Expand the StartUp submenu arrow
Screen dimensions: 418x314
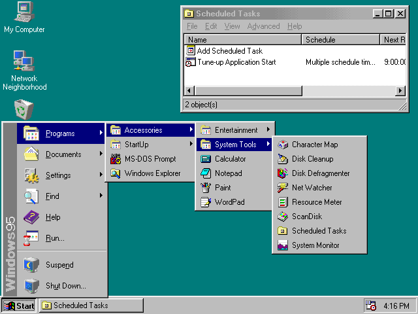point(191,144)
